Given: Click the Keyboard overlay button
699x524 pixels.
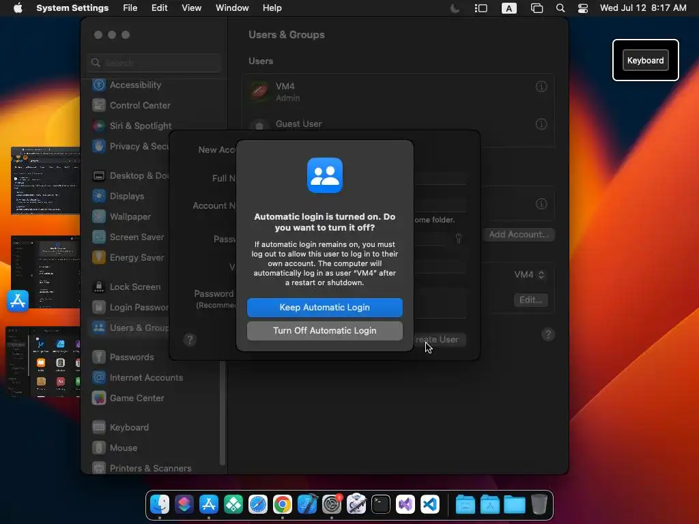Looking at the screenshot, I should coord(645,60).
